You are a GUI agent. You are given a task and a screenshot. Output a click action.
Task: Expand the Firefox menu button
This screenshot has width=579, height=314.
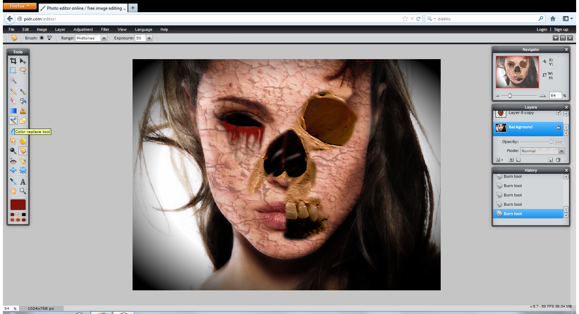[20, 6]
